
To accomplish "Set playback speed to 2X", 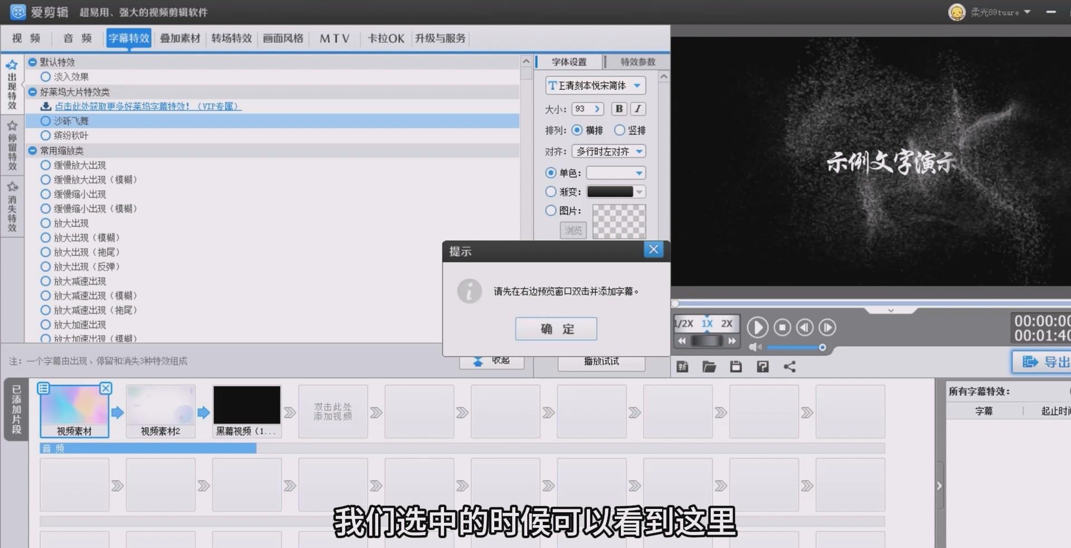I will click(726, 324).
